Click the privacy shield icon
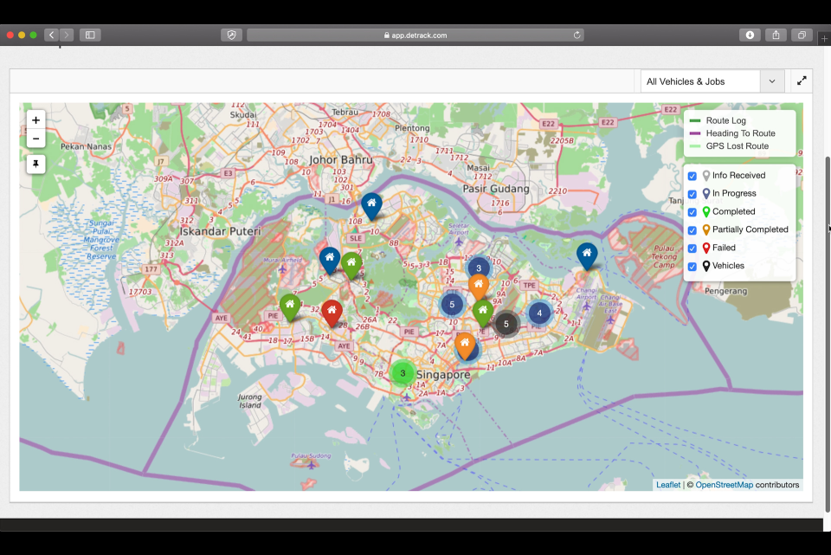 [x=232, y=35]
